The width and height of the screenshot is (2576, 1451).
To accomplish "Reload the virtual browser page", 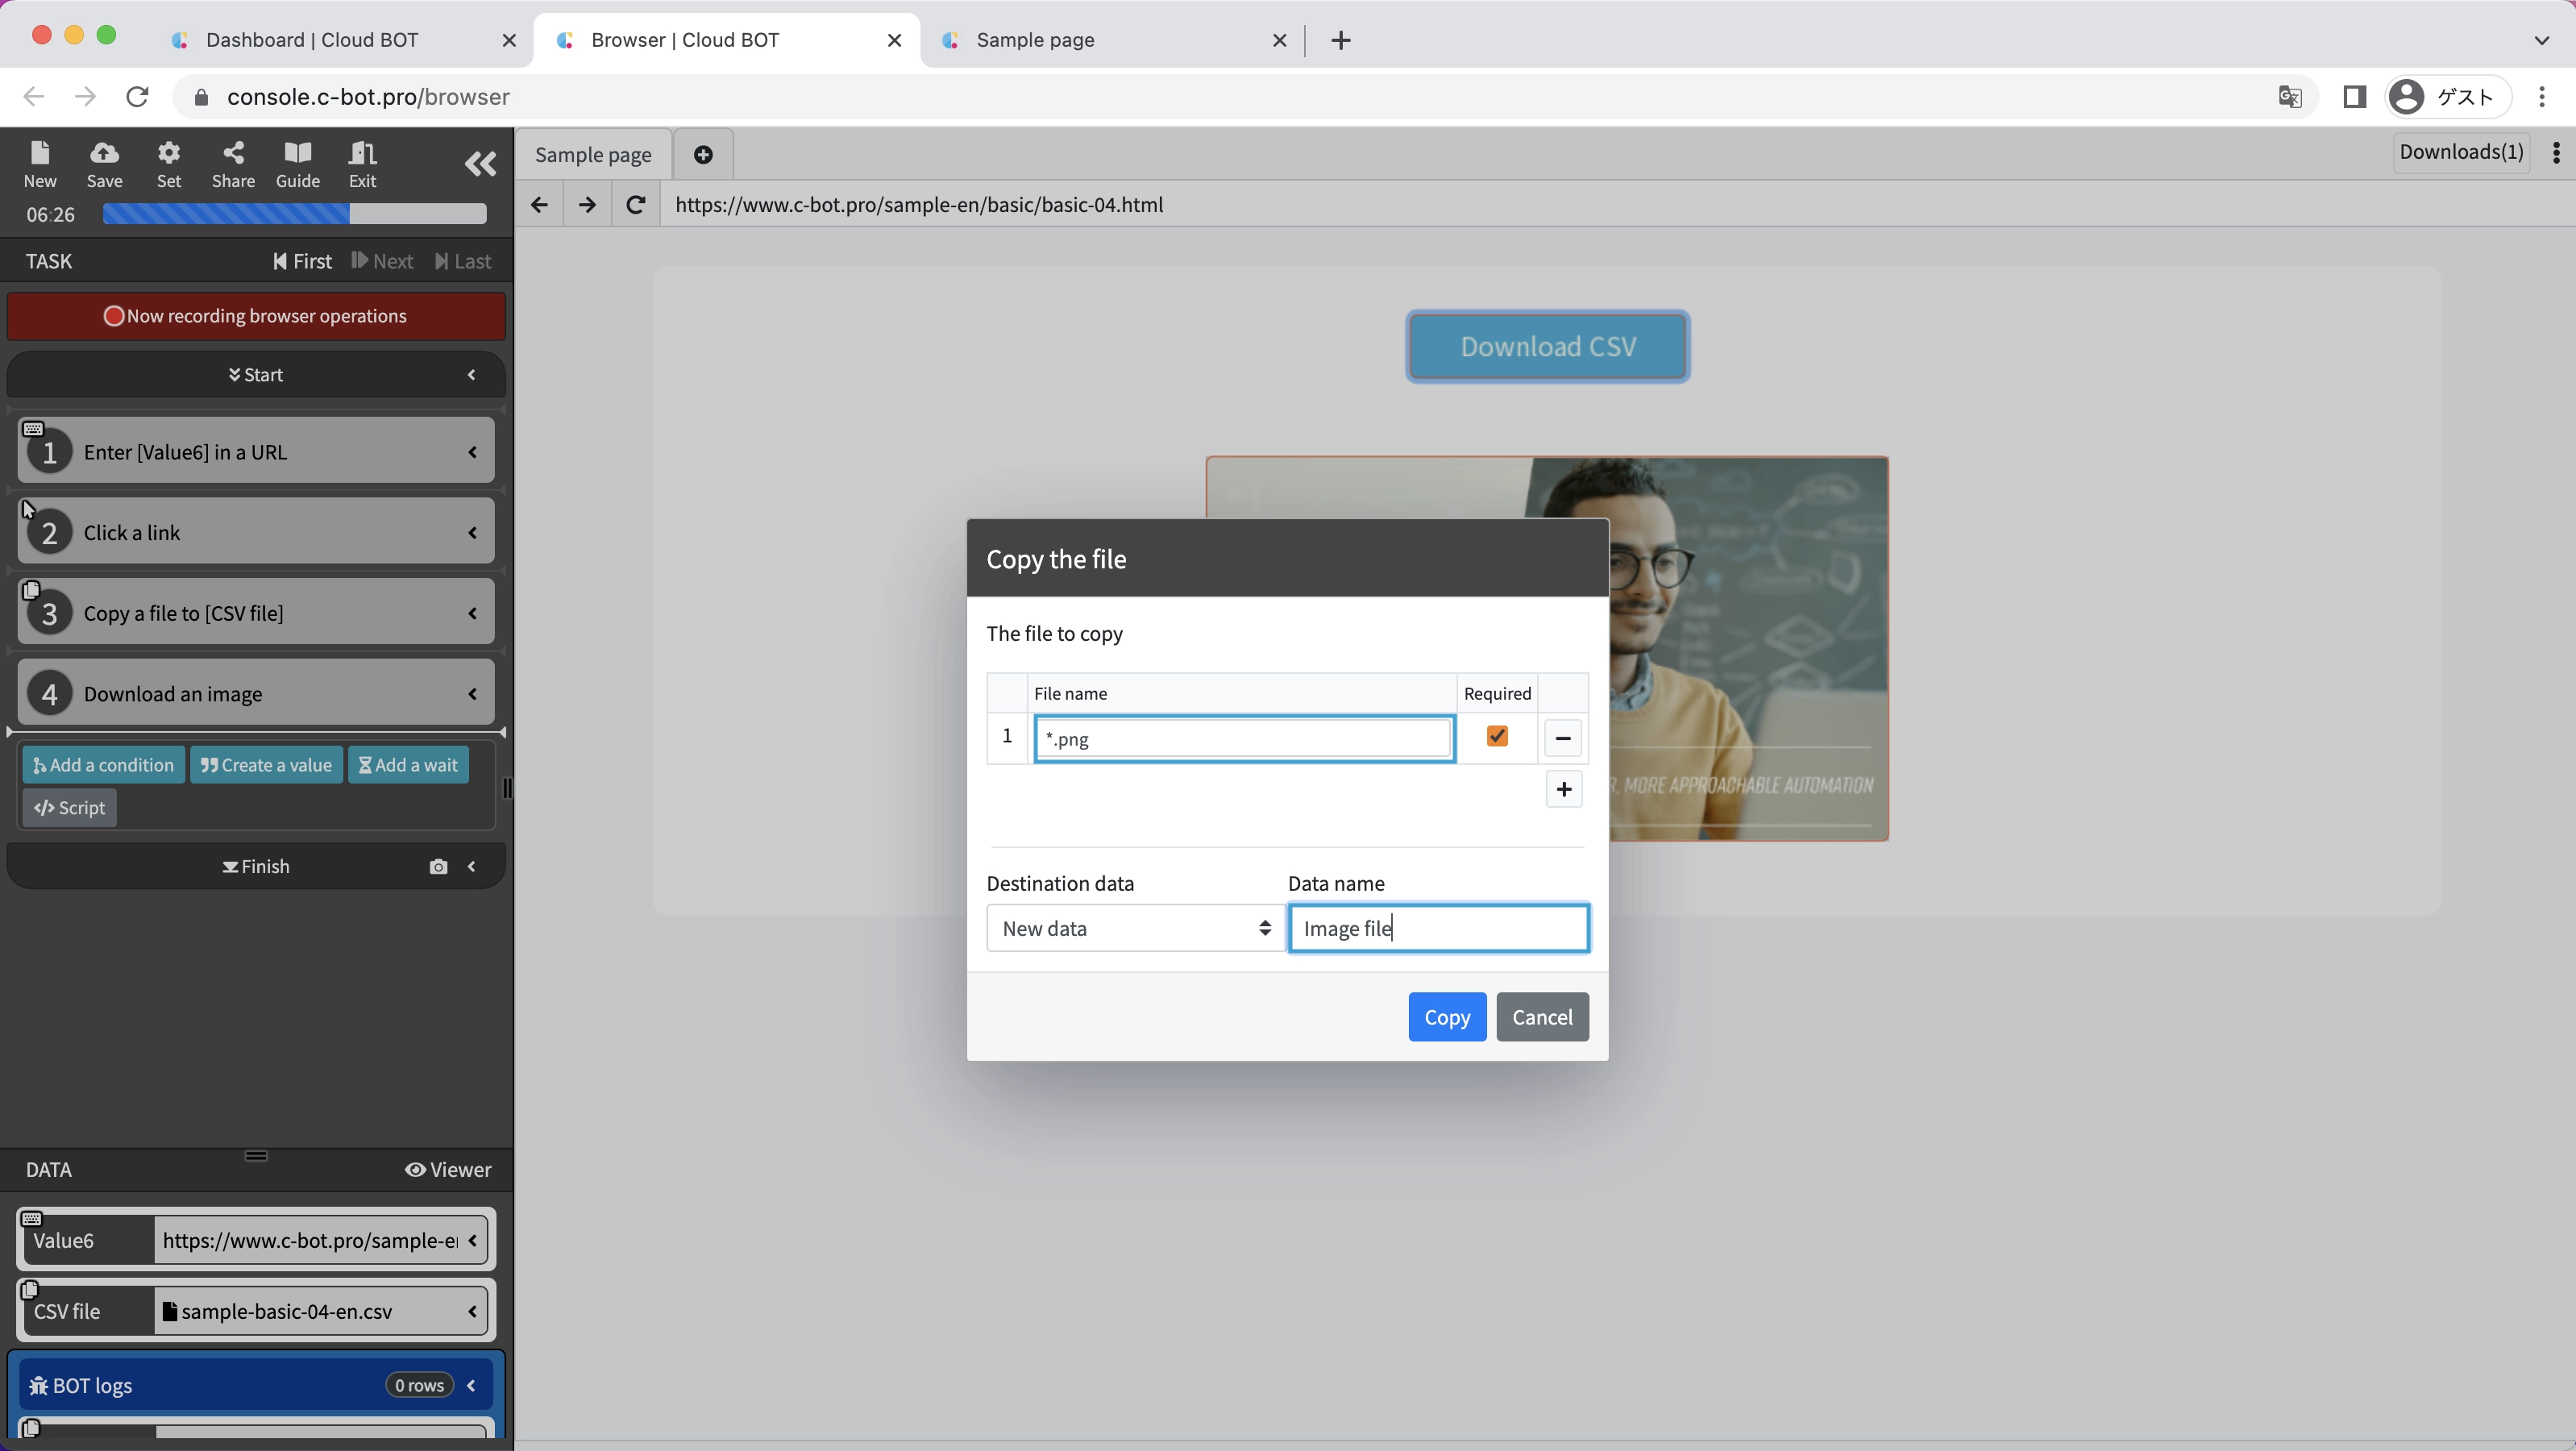I will click(635, 205).
